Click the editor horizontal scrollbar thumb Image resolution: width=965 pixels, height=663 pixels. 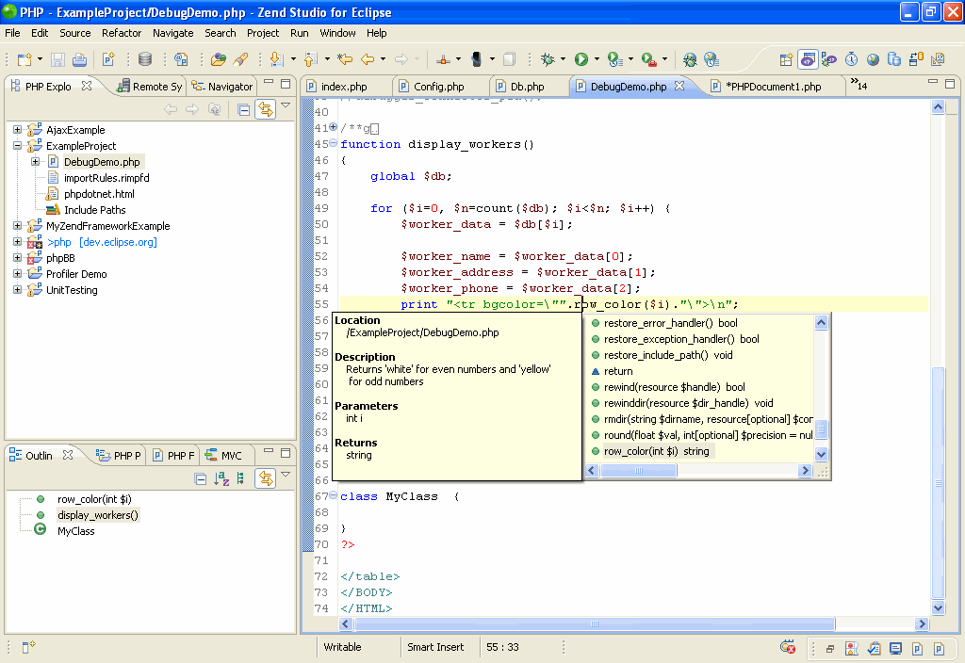coord(594,623)
